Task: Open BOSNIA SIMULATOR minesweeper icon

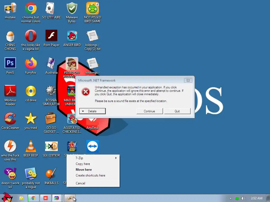Action: click(x=51, y=91)
